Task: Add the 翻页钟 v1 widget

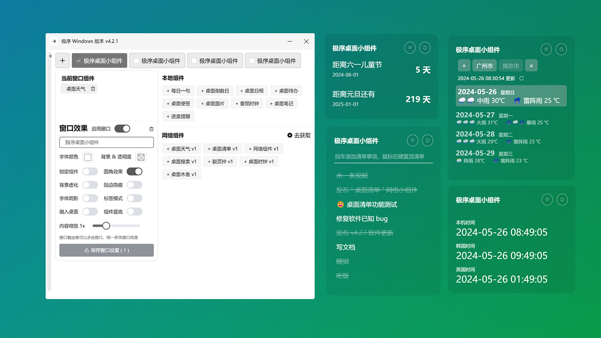Action: pos(220,161)
